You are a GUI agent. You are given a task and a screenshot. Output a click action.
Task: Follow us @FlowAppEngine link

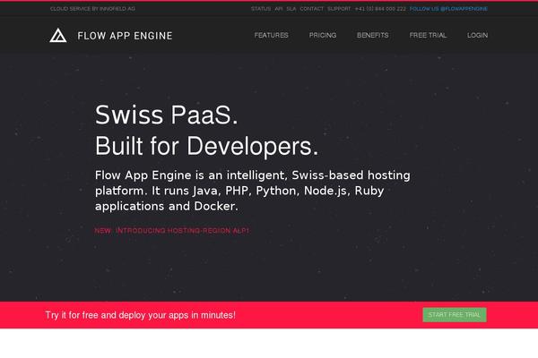coord(448,9)
